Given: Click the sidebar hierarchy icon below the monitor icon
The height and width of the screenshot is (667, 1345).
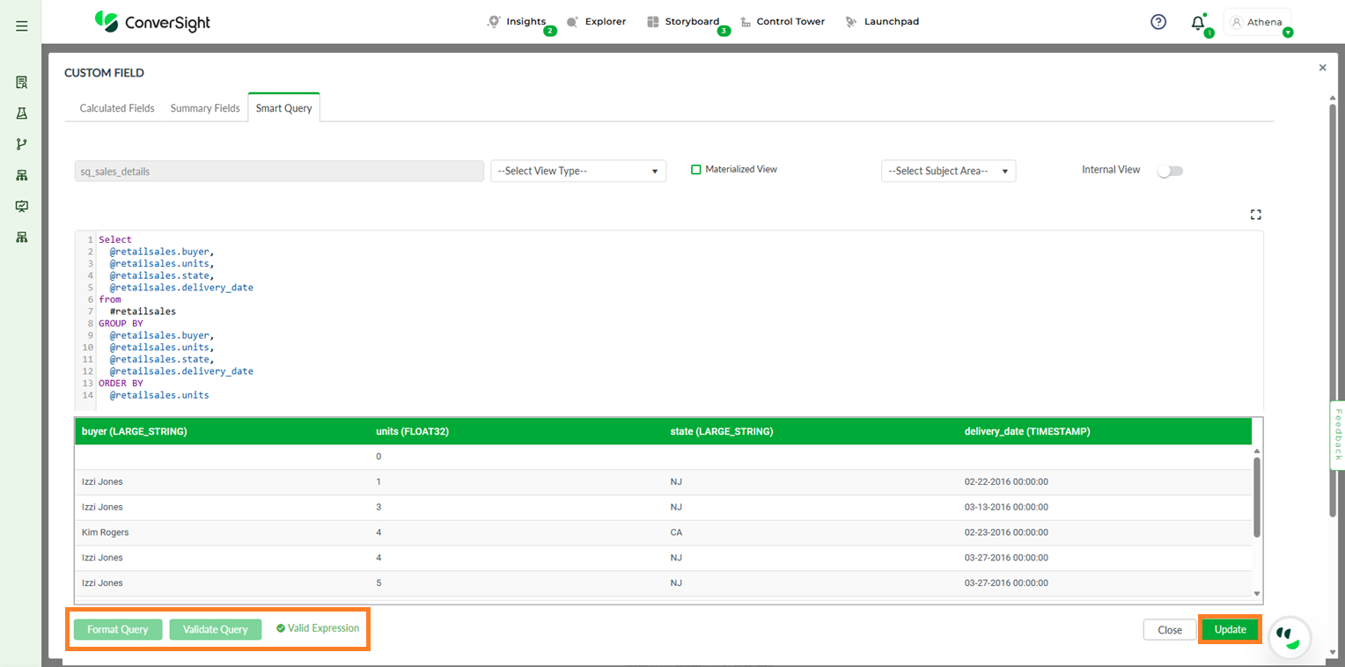Looking at the screenshot, I should (22, 238).
